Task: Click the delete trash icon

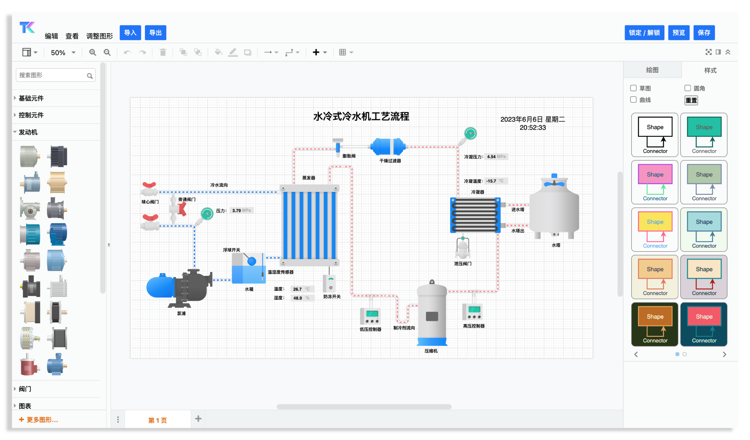Action: (x=163, y=52)
